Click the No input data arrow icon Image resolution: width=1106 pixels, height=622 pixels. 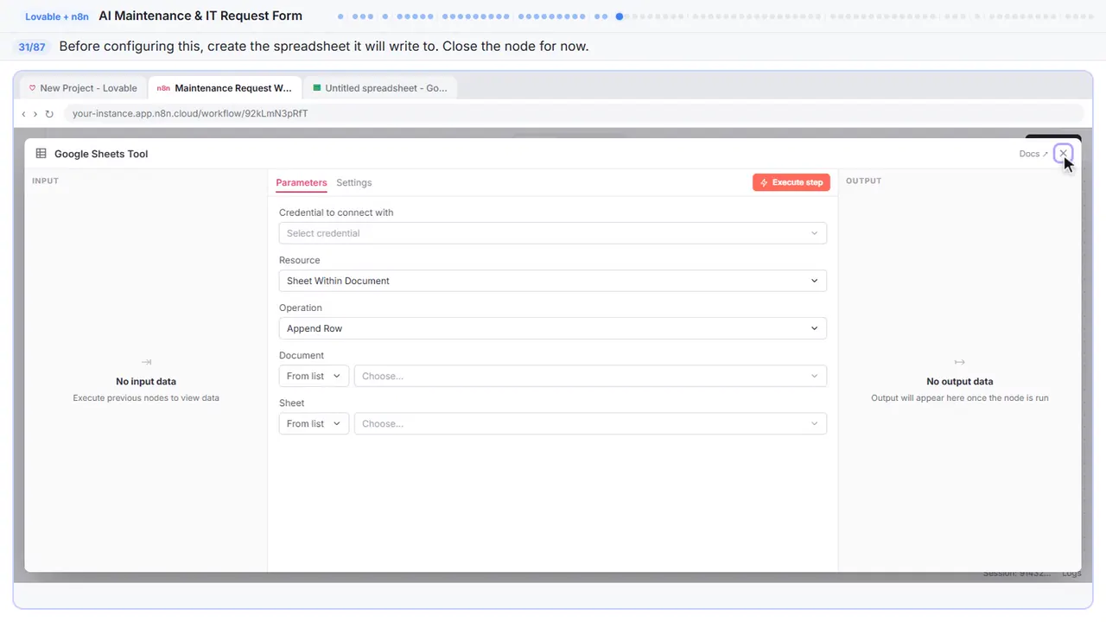[x=146, y=362]
